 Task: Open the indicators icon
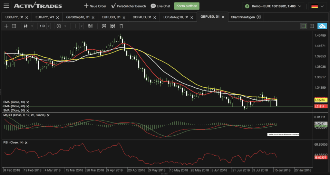(104, 26)
